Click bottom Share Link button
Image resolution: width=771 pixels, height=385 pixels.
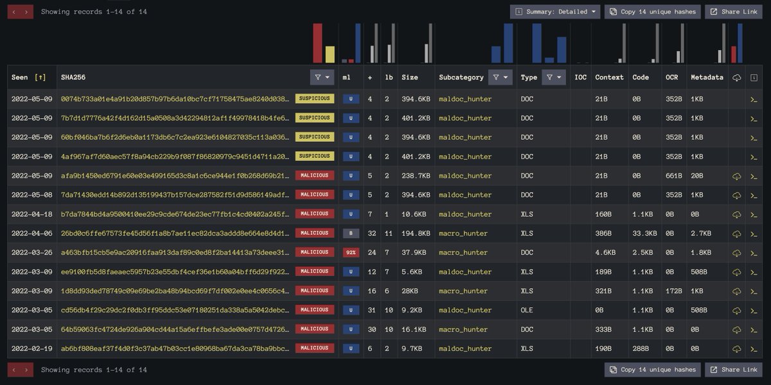click(x=733, y=370)
